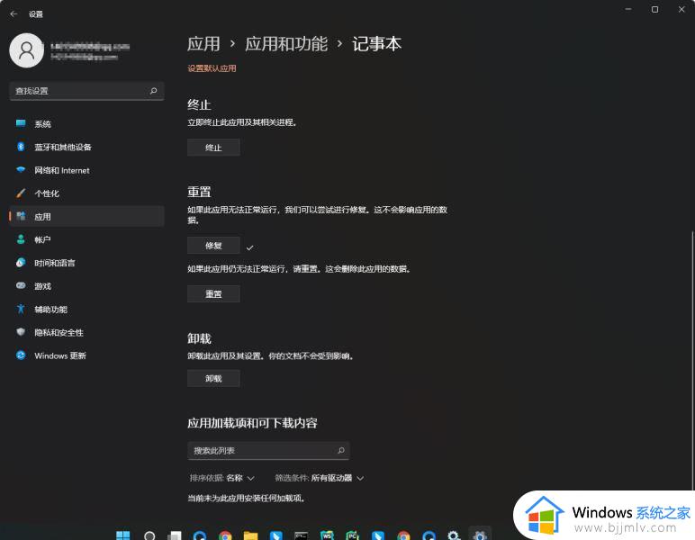Click the 卸载 button

[213, 378]
